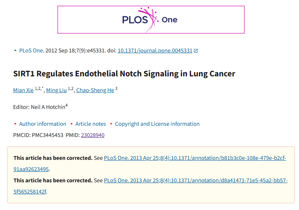Click the red triangle before Copyright and License
Image resolution: width=299 pixels, height=210 pixels.
click(x=111, y=124)
